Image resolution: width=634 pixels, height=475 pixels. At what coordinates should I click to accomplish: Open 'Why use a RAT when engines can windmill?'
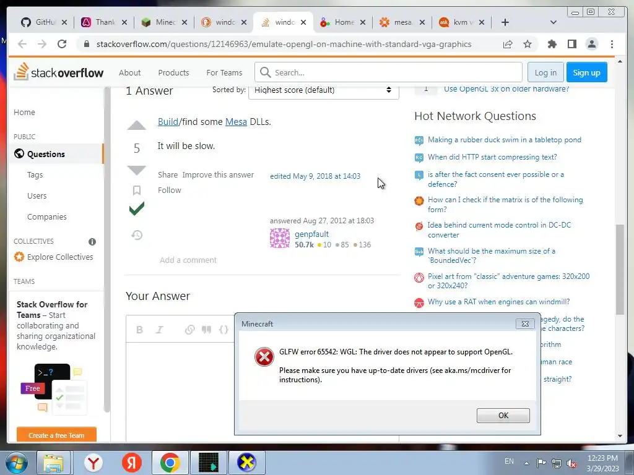click(x=498, y=302)
